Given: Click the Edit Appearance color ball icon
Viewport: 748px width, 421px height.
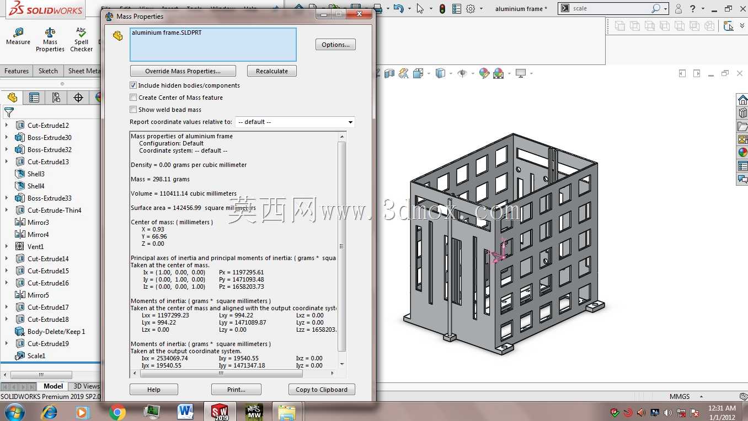Looking at the screenshot, I should tap(484, 73).
